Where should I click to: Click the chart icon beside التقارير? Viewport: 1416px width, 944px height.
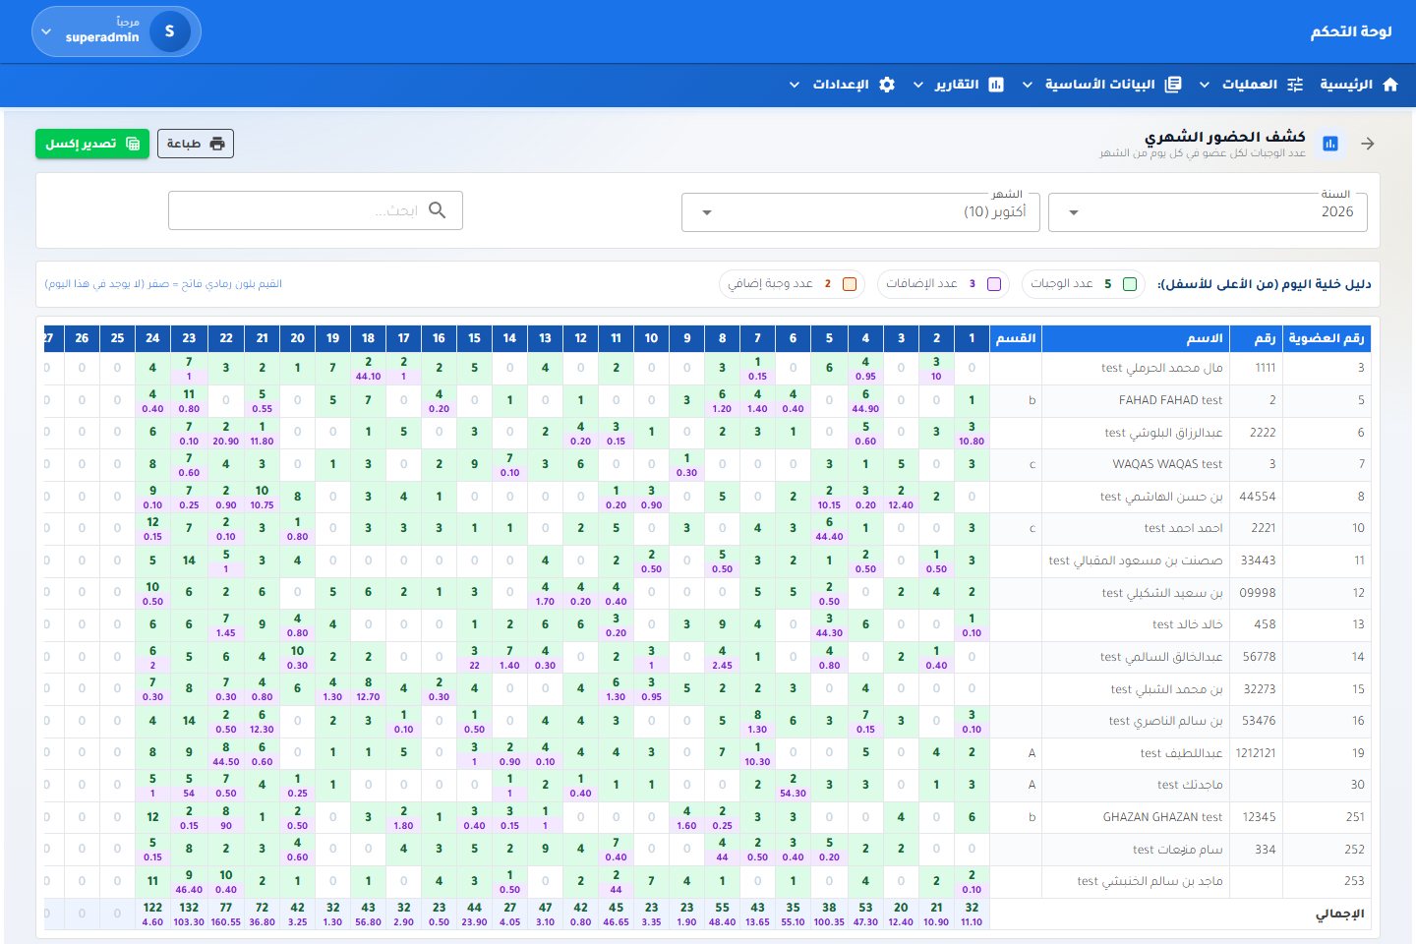pyautogui.click(x=996, y=85)
